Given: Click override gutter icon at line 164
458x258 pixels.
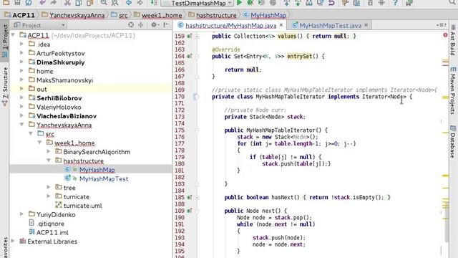Looking at the screenshot, I should tap(189, 56).
